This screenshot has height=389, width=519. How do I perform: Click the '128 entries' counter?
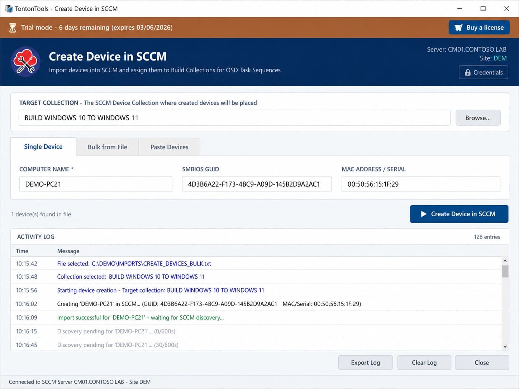click(487, 237)
